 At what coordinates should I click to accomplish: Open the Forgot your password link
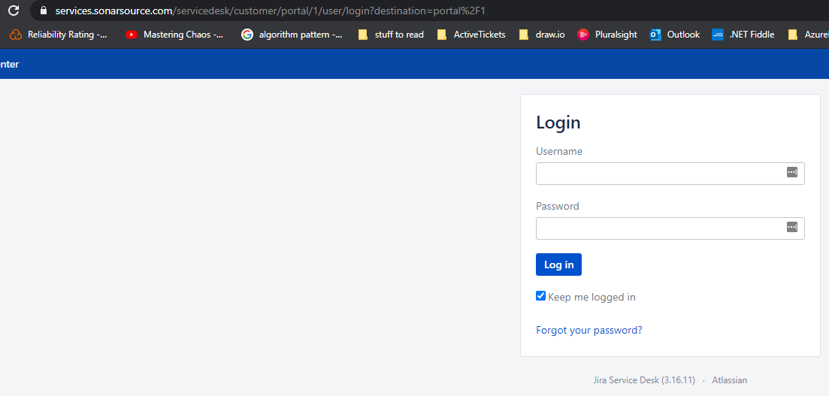(x=589, y=331)
